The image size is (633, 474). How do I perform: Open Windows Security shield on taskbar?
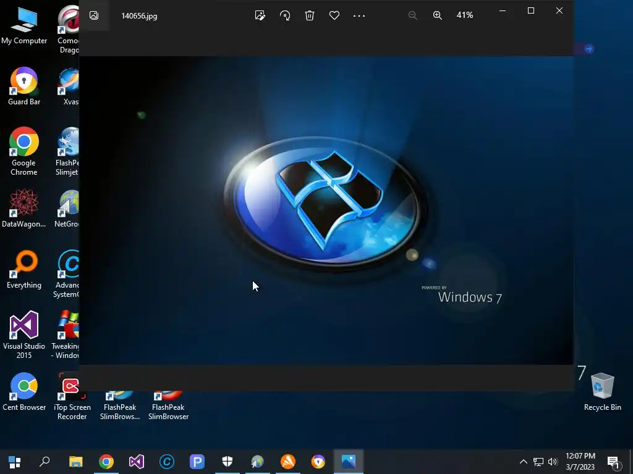pos(227,462)
